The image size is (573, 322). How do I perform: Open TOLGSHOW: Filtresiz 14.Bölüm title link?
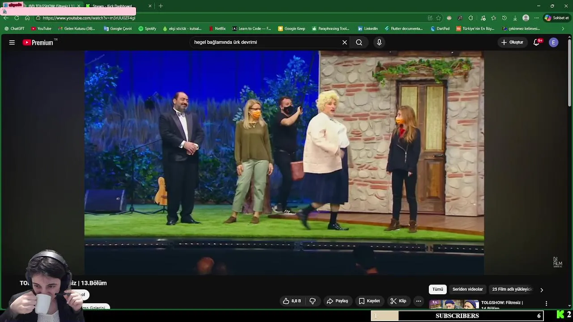point(502,305)
